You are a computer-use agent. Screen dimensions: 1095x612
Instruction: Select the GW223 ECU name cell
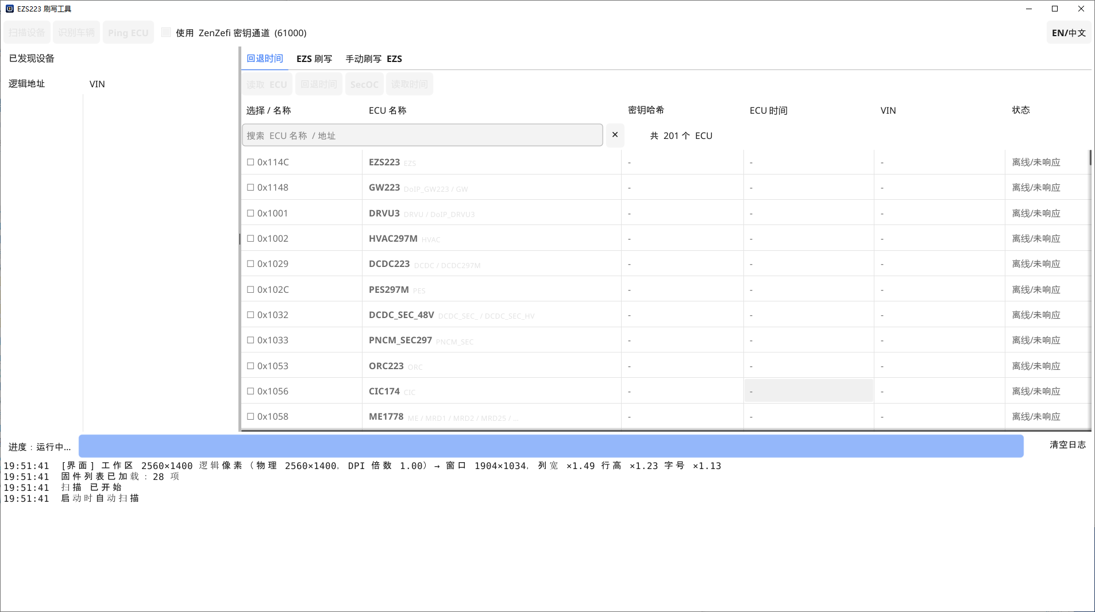click(x=492, y=188)
